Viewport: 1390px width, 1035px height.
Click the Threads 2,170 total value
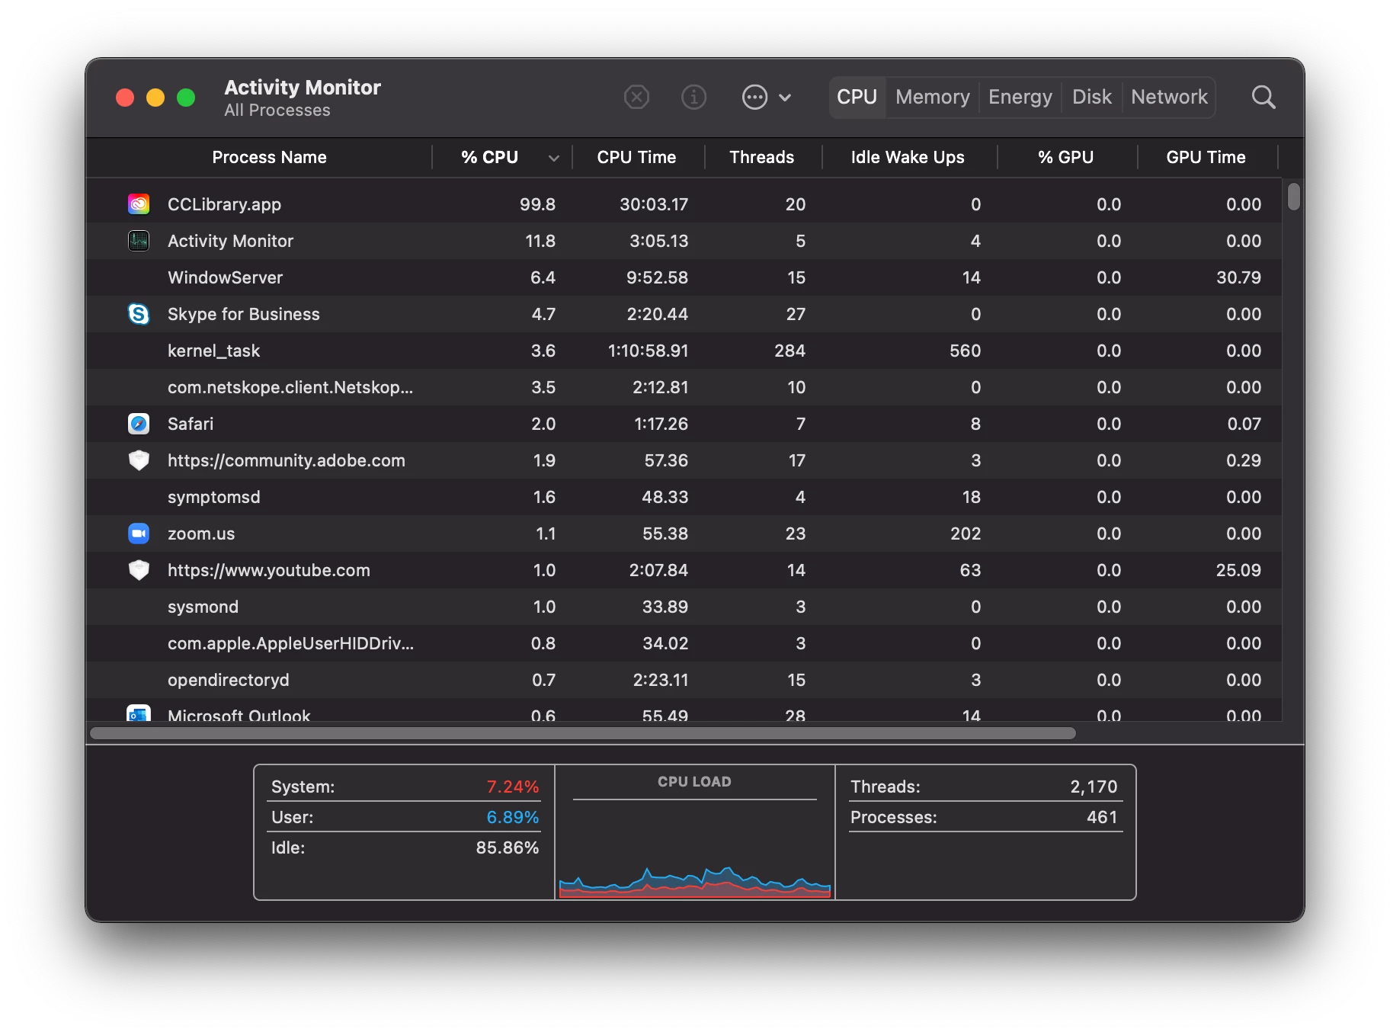coord(1094,787)
